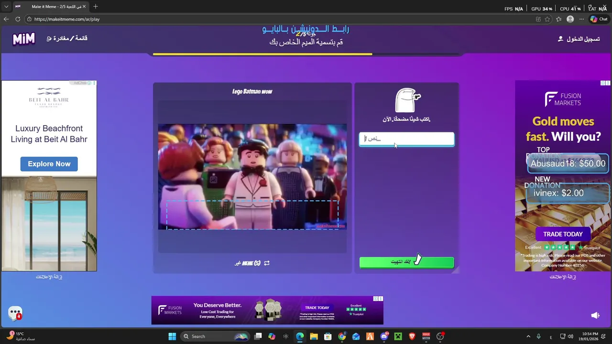Click the MiM logo in the header
This screenshot has height=344, width=612.
24,39
